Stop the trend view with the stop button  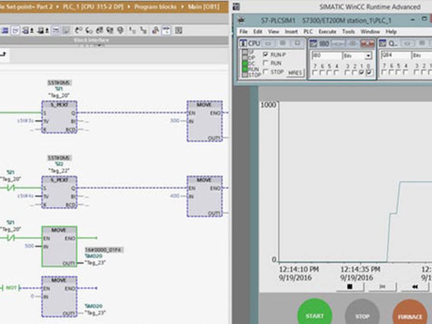click(x=350, y=286)
